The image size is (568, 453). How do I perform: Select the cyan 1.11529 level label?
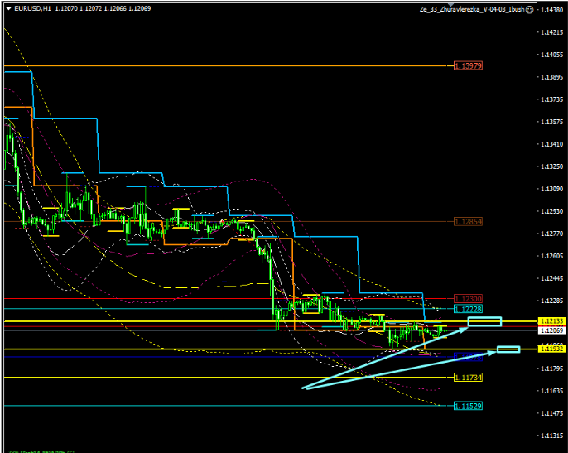(468, 406)
